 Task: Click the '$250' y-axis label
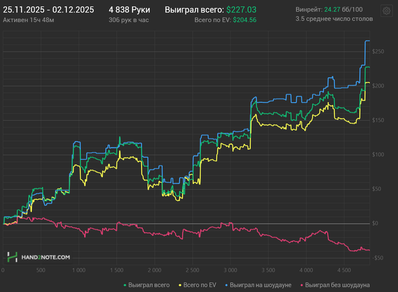tap(378, 52)
